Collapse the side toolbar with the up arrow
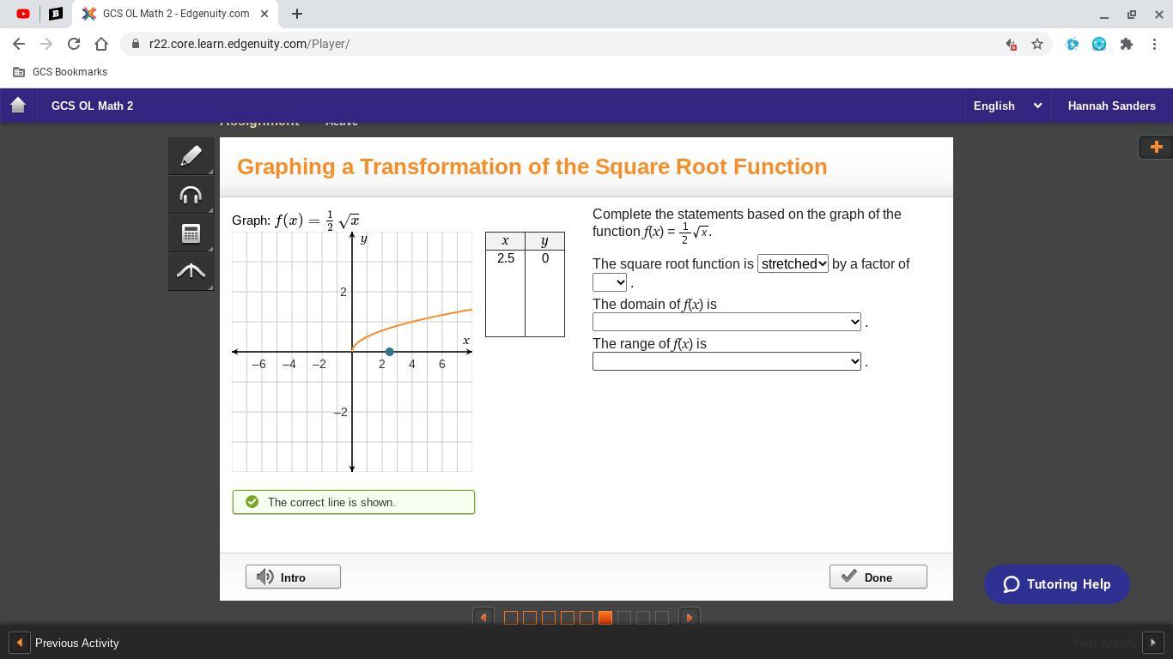Image resolution: width=1173 pixels, height=659 pixels. (x=191, y=271)
